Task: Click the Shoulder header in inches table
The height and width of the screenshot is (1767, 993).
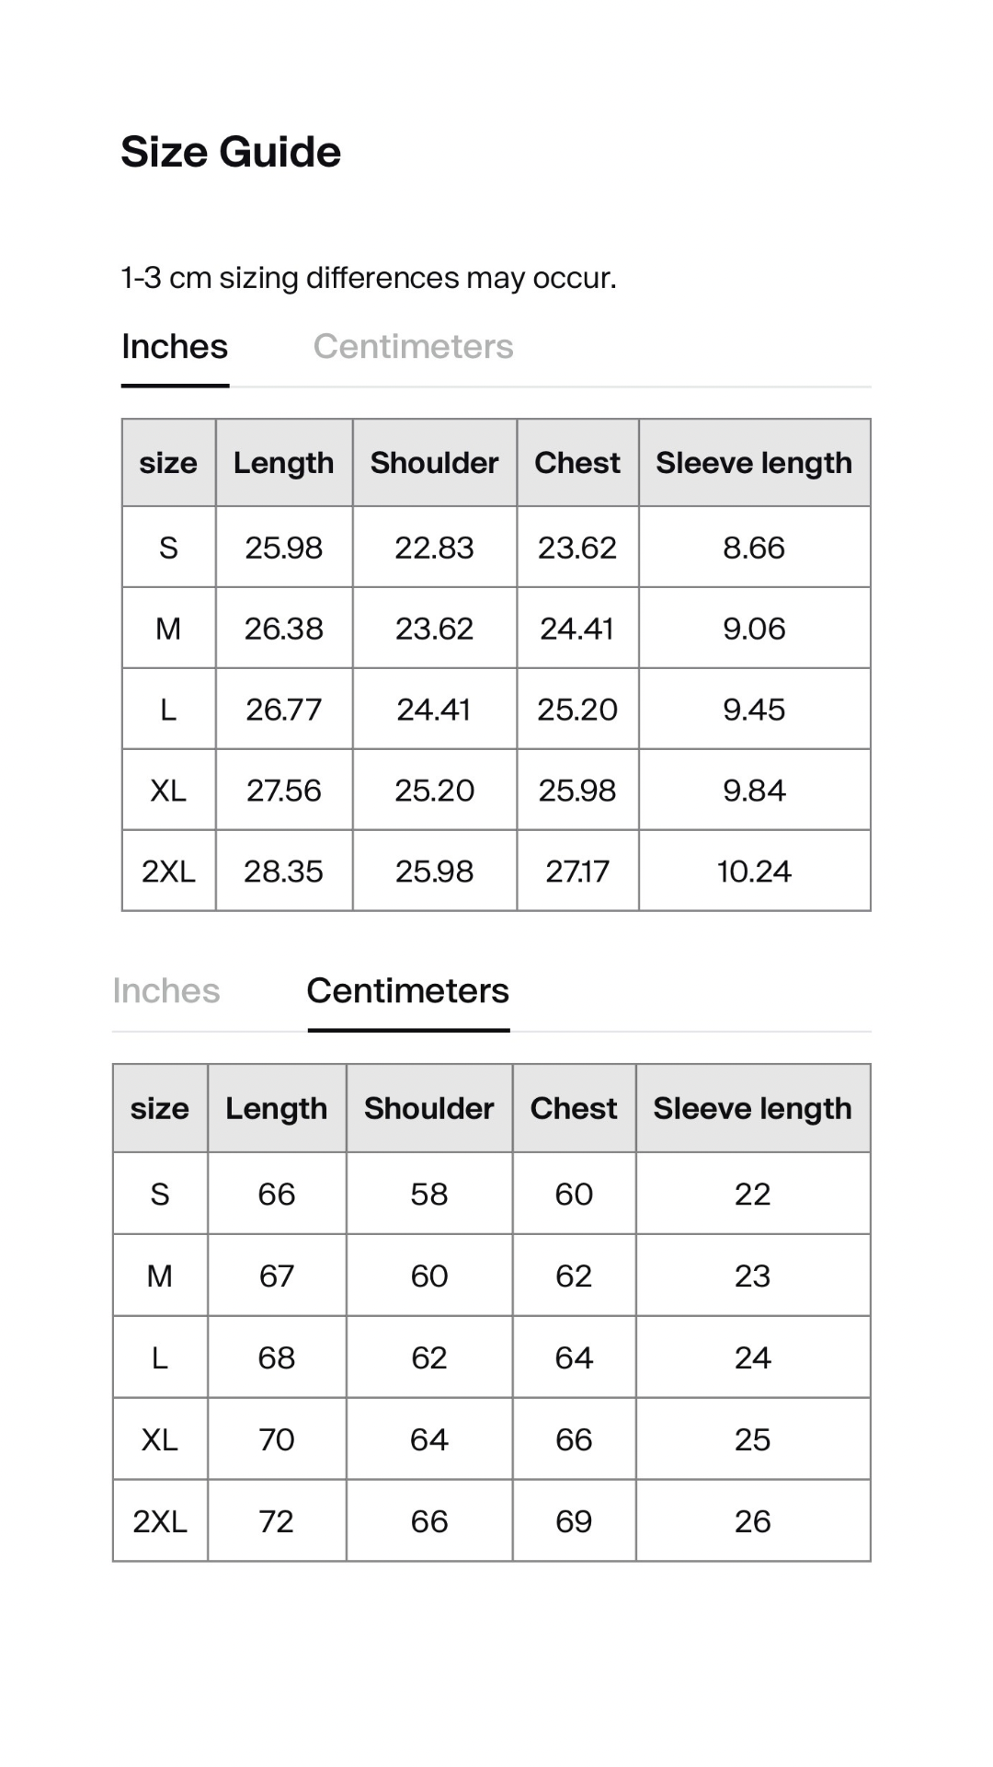Action: pos(434,463)
